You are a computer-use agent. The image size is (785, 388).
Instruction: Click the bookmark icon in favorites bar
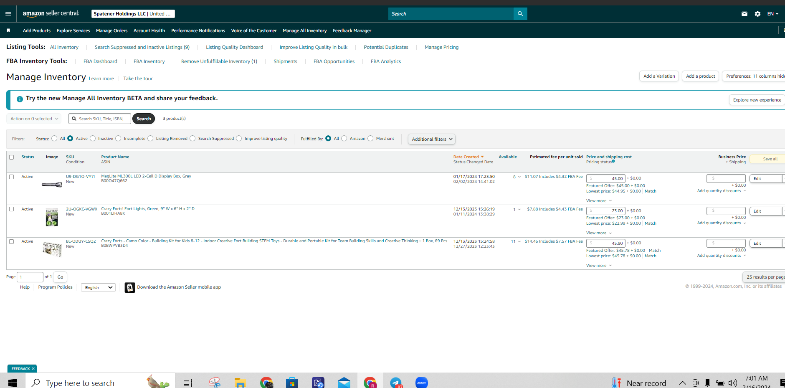pyautogui.click(x=8, y=30)
